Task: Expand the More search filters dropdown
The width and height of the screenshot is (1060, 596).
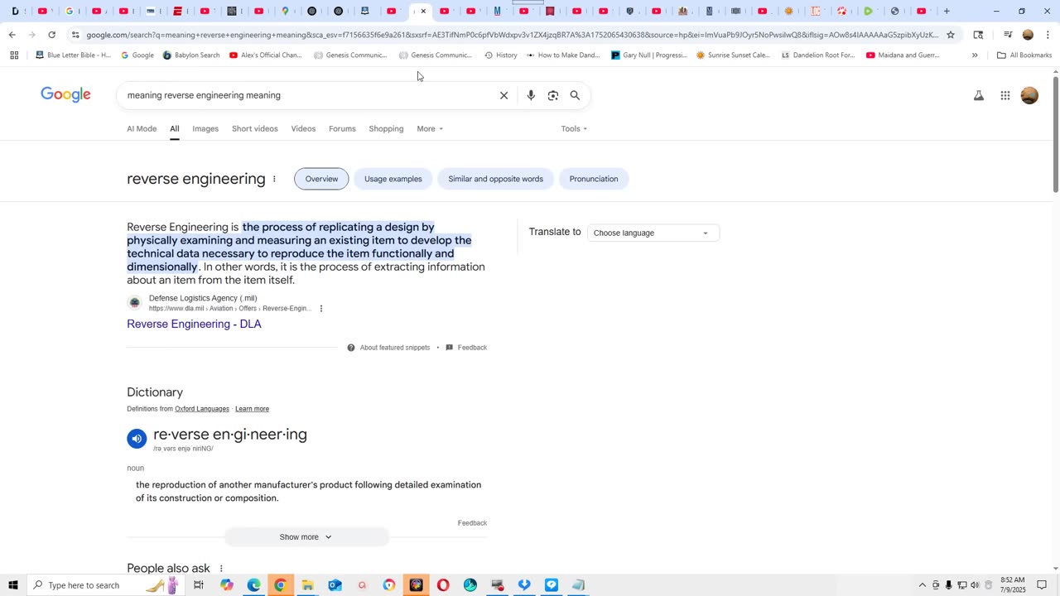Action: 430,129
